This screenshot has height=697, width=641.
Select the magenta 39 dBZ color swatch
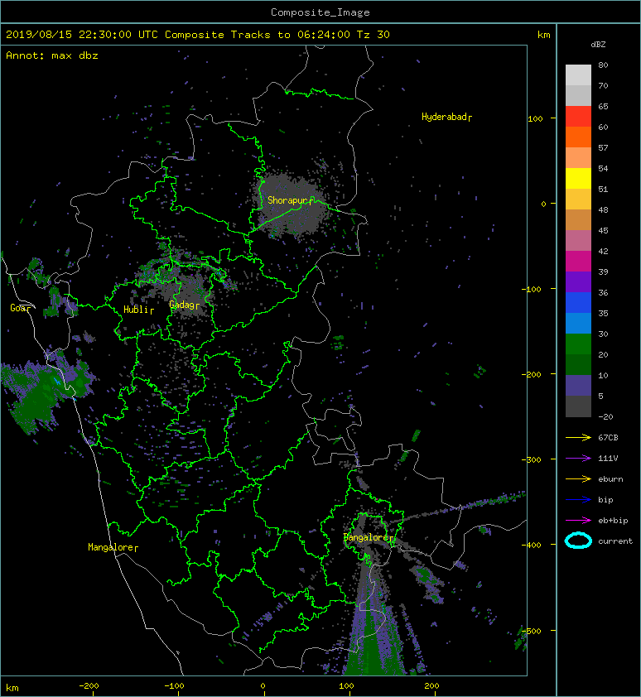coord(578,261)
